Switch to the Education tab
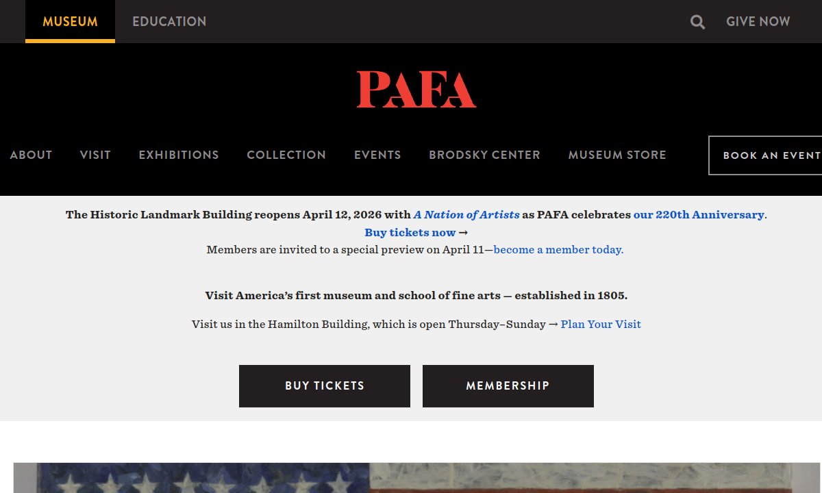Viewport: 822px width, 493px height. click(169, 21)
